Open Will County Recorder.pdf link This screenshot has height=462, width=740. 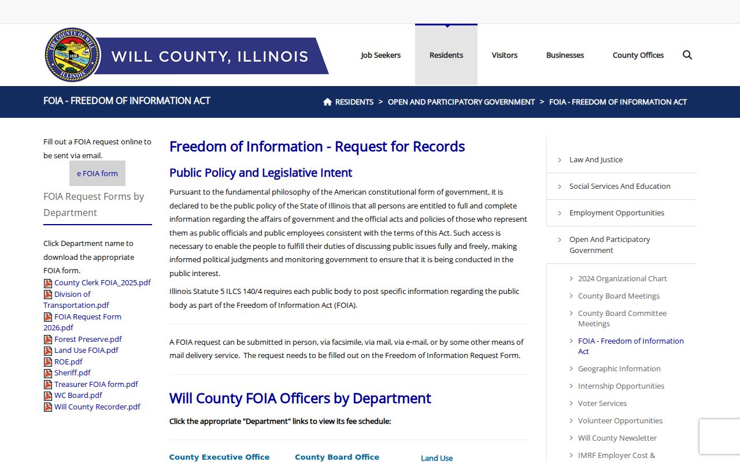click(x=97, y=407)
